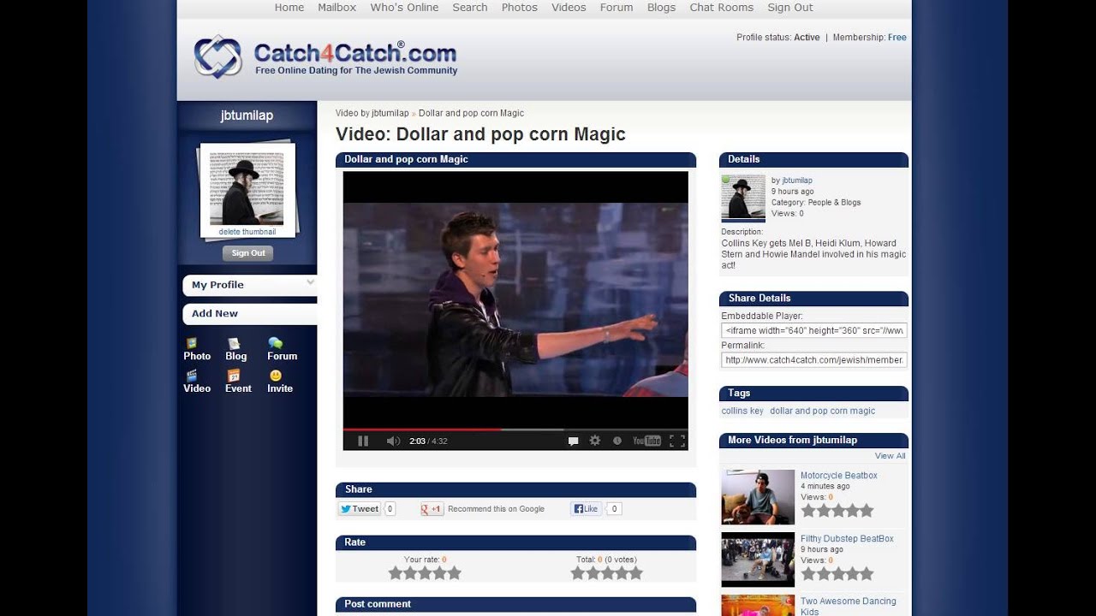Screen dimensions: 1096x616
Task: Click 'dollar and pop corn magic' tag
Action: click(x=823, y=411)
